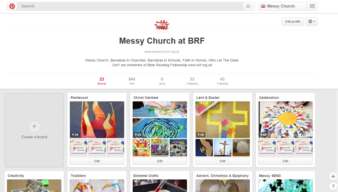Click the Messy Church profile avatar
Image resolution: width=338 pixels, height=192 pixels.
pyautogui.click(x=162, y=25)
